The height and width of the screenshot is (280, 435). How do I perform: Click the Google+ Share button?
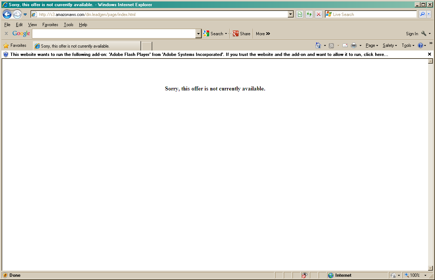coord(241,34)
